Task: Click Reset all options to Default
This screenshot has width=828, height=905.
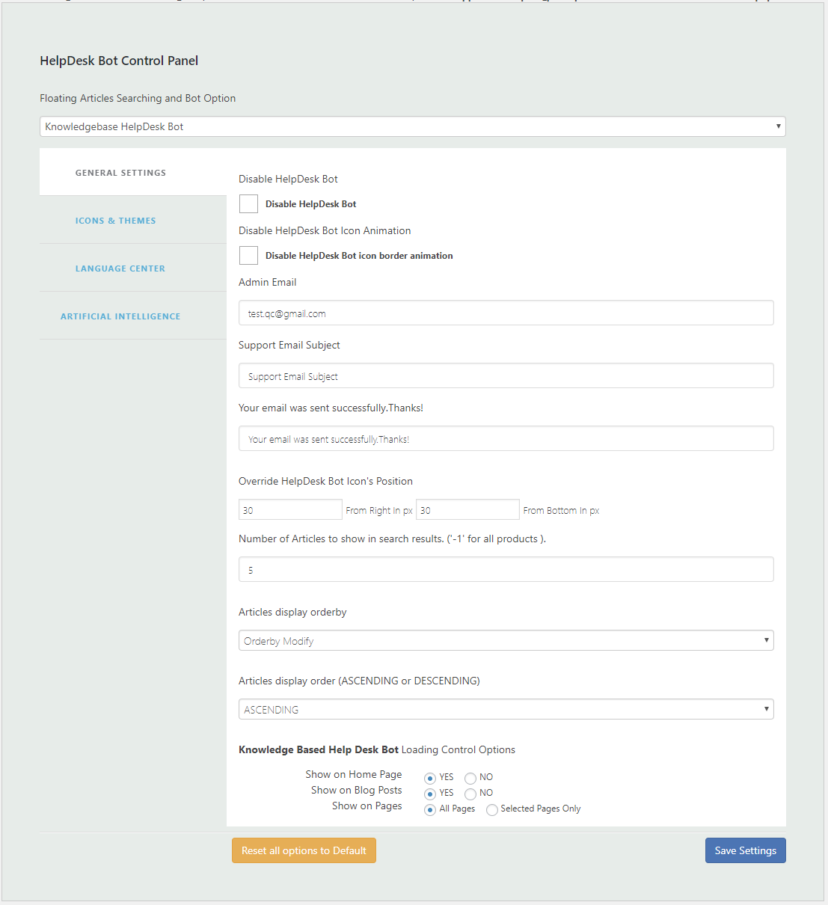Action: click(304, 850)
